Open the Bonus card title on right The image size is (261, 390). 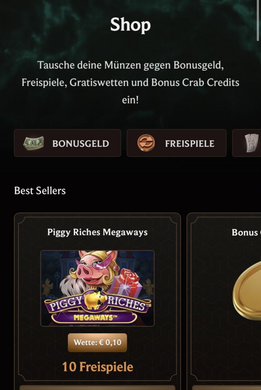(x=246, y=232)
